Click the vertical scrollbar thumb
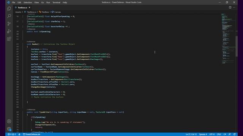The width and height of the screenshot is (243, 136). pyautogui.click(x=237, y=46)
